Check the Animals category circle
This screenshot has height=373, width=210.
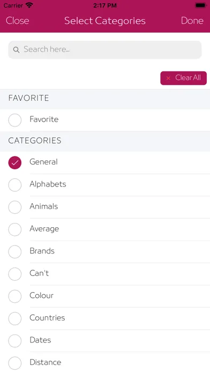pos(15,207)
